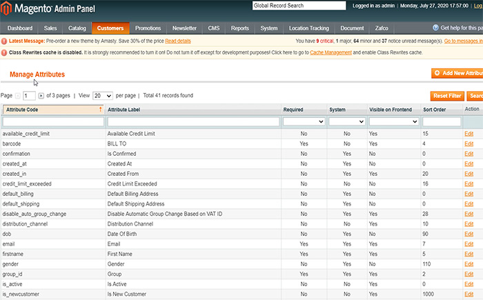
Task: Open the Catalog menu
Action: pos(77,28)
